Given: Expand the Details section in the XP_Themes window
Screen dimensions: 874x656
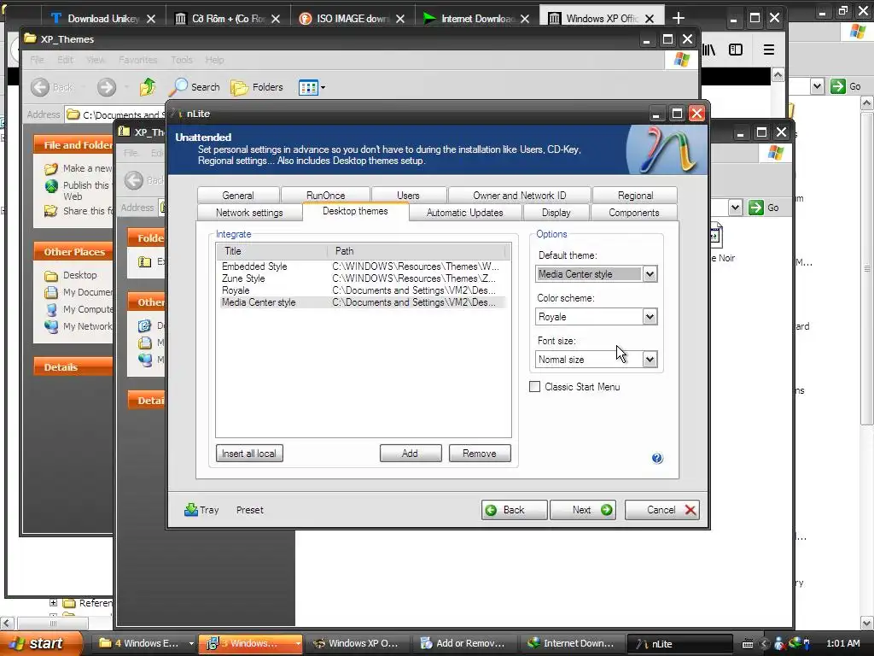Looking at the screenshot, I should pos(73,367).
